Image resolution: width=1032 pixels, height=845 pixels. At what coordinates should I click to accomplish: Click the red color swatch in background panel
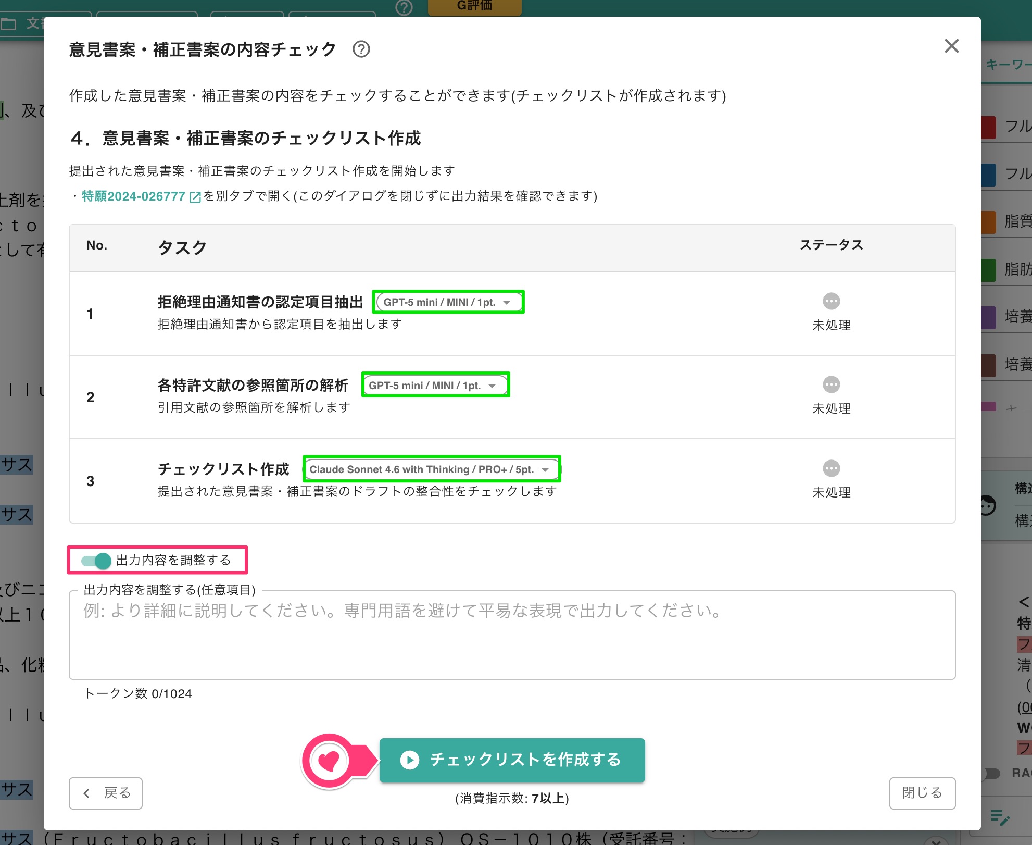pos(988,127)
